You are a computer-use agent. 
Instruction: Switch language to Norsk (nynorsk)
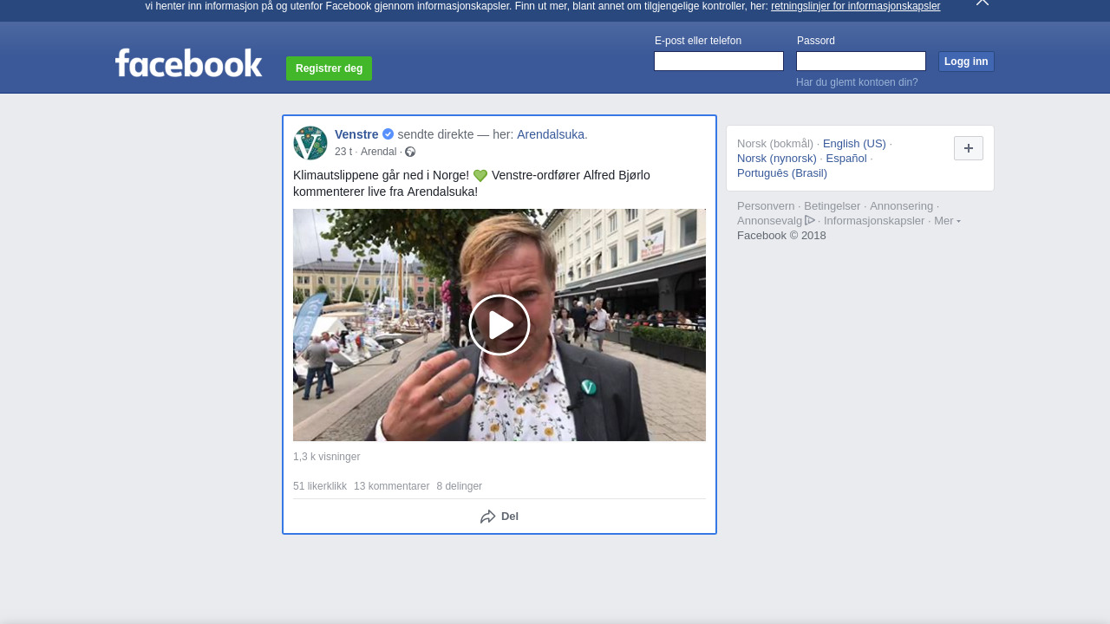pos(777,159)
